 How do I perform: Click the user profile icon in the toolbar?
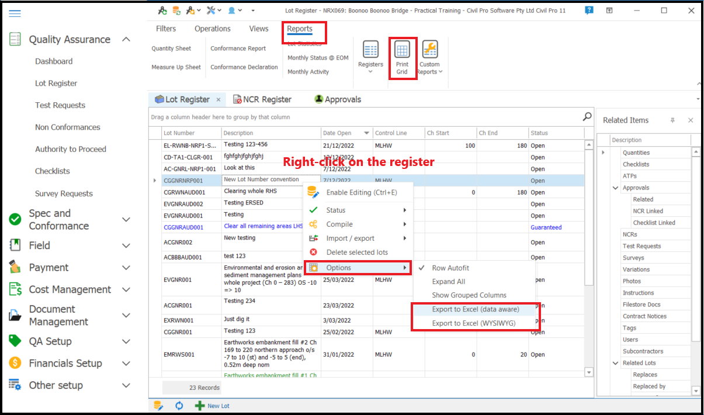point(231,10)
